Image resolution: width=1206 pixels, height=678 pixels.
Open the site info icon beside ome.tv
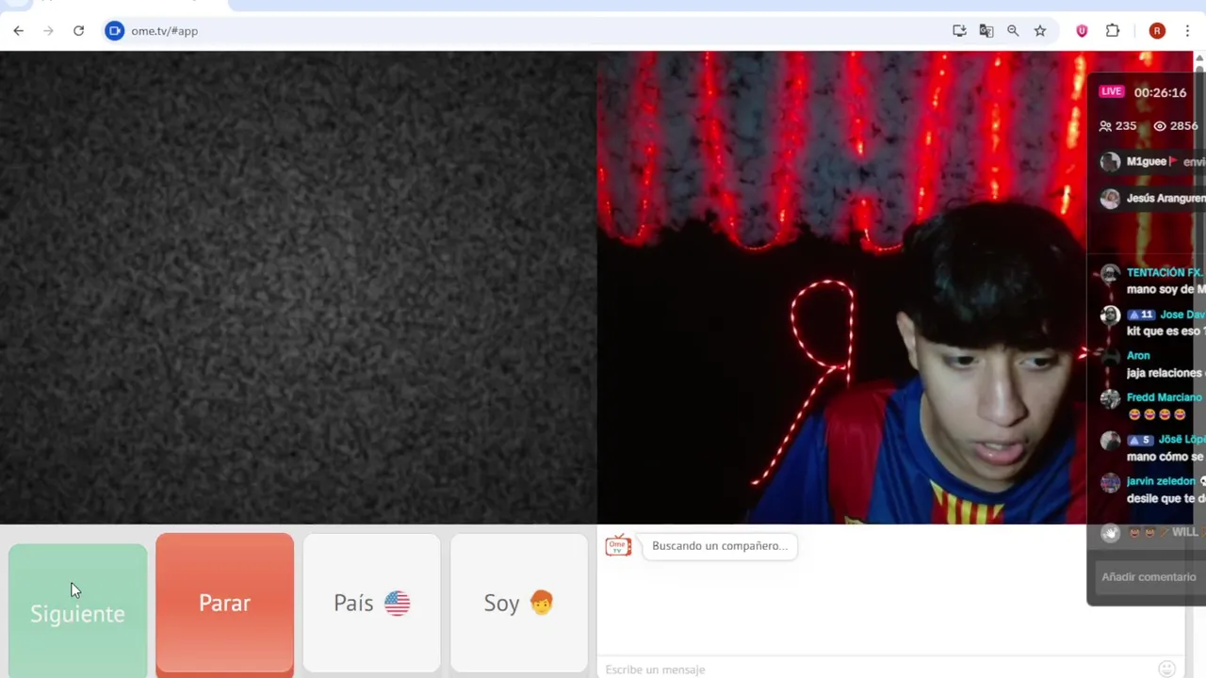pyautogui.click(x=114, y=31)
